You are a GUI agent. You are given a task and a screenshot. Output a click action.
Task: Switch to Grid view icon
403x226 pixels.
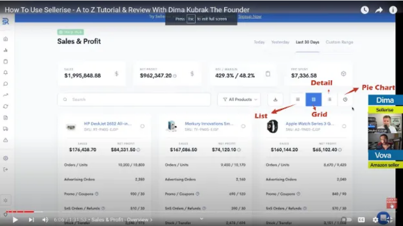click(x=314, y=100)
